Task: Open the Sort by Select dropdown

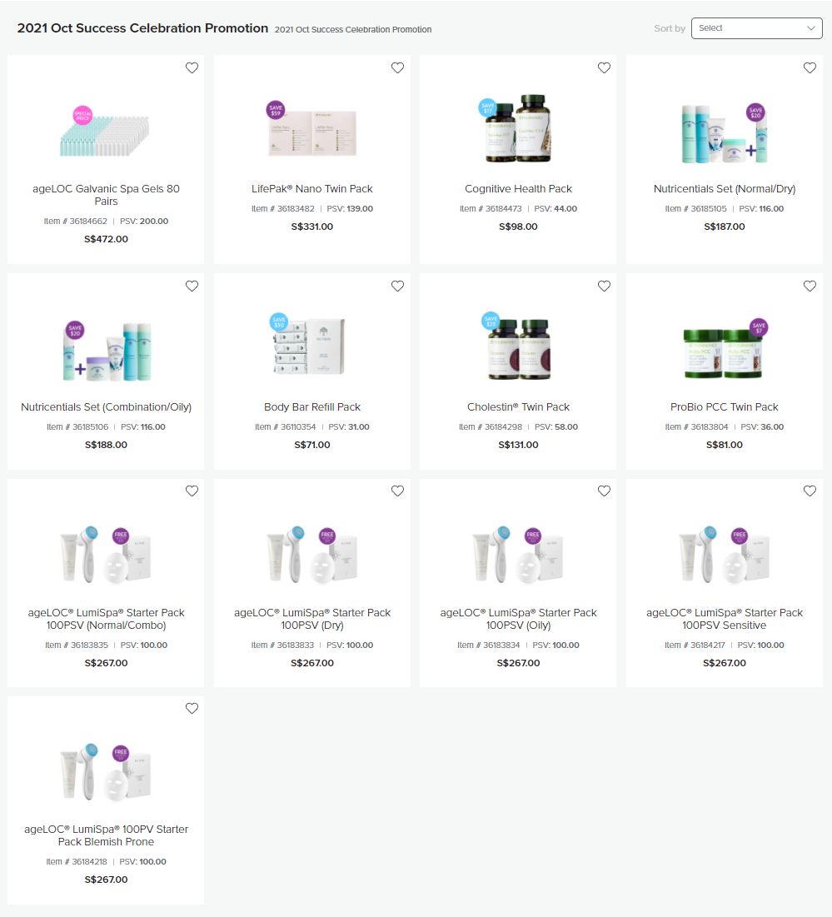Action: tap(756, 28)
